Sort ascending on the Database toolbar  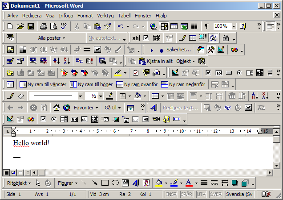click(57, 61)
